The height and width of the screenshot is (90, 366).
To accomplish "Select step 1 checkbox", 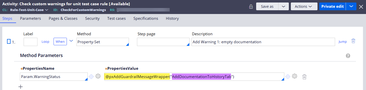I will point(9,41).
